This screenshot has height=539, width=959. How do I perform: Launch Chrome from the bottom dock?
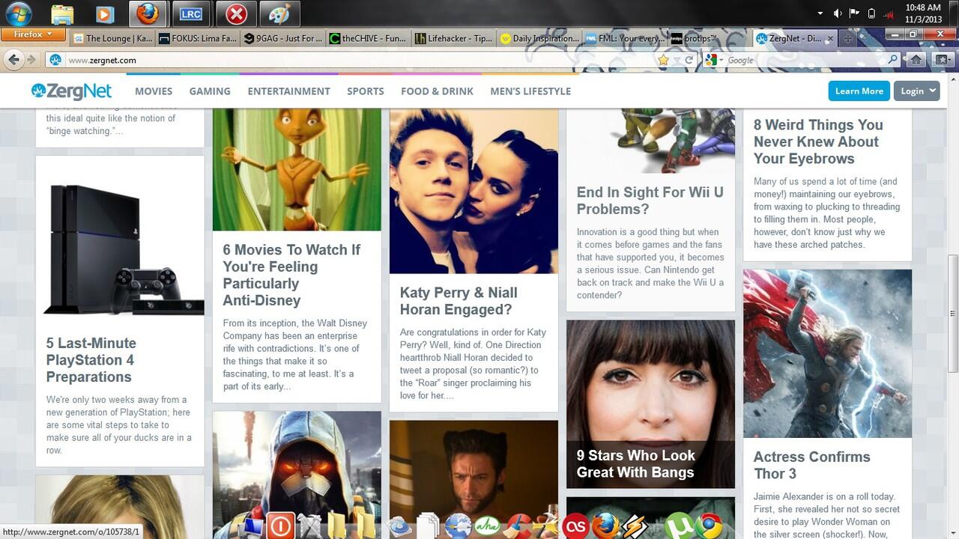(x=708, y=526)
